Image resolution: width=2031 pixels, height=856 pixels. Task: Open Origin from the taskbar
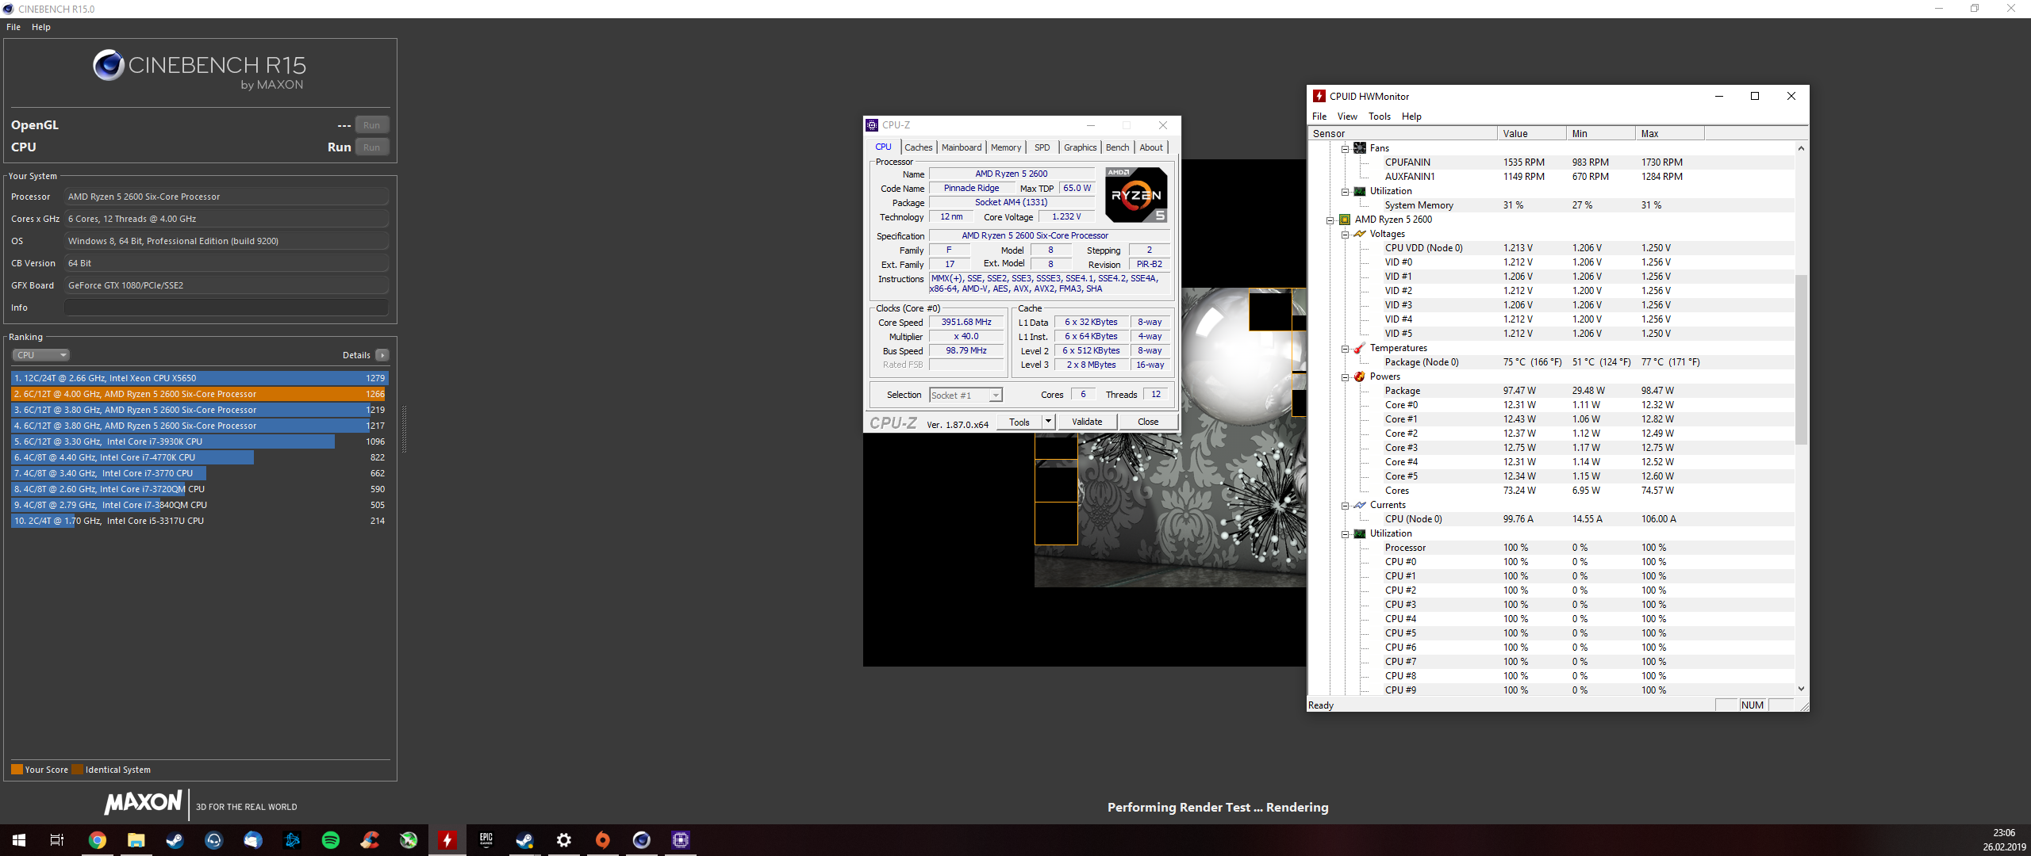(x=603, y=840)
